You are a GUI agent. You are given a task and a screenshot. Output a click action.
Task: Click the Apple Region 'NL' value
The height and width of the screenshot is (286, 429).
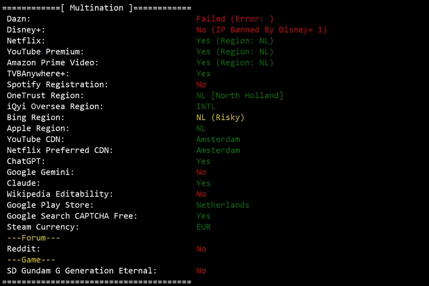point(201,129)
